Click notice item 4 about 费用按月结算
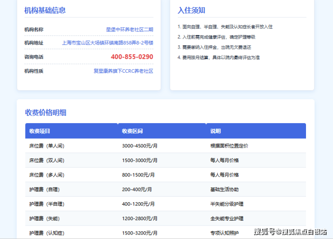The image size is (333, 239). coord(219,58)
